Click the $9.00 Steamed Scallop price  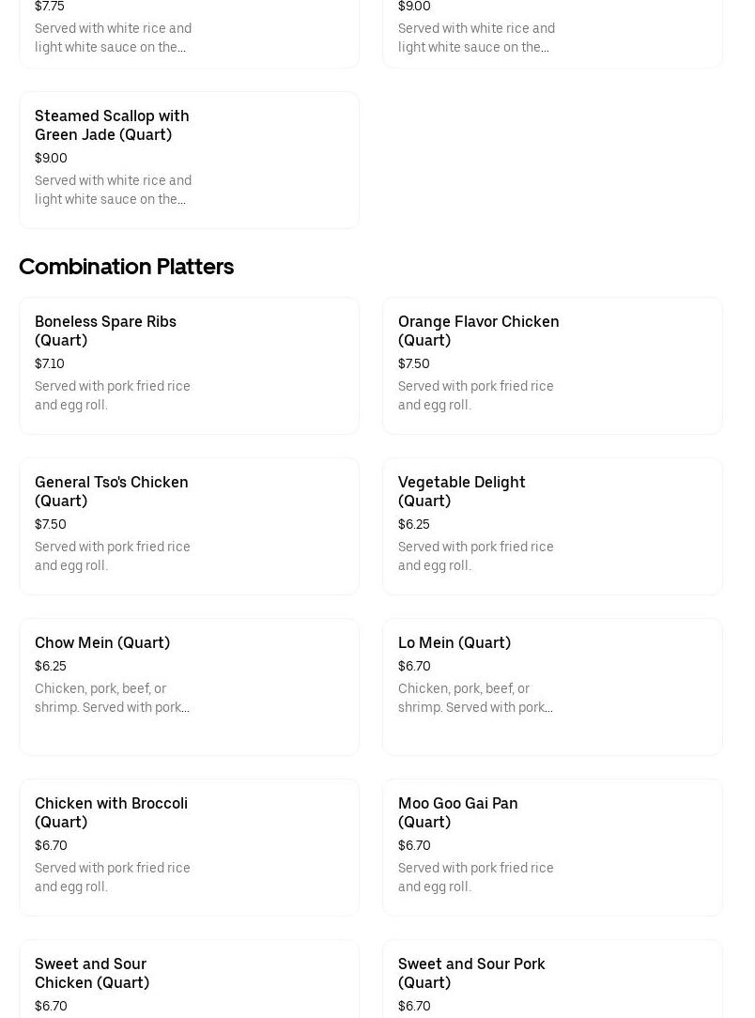tap(51, 158)
